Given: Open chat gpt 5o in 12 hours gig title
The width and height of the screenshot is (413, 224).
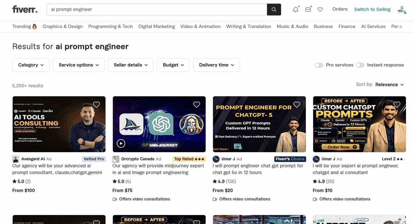Looking at the screenshot, I should 258,169.
